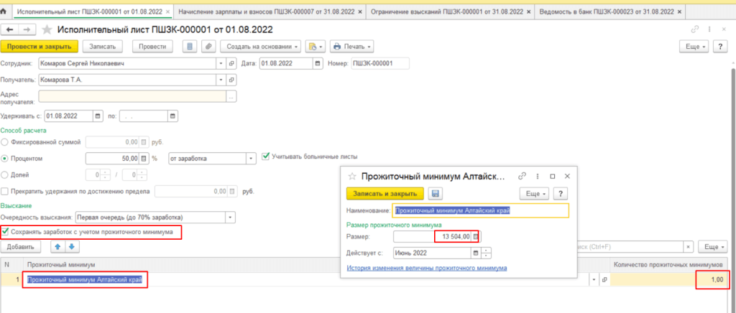The width and height of the screenshot is (736, 313).
Task: Move the row up with the blue arrow
Action: pyautogui.click(x=59, y=247)
